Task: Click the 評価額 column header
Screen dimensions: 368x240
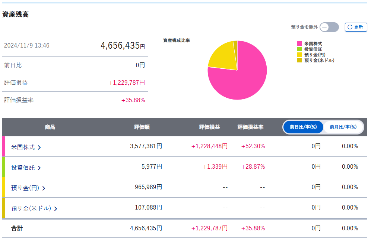Action: point(142,127)
